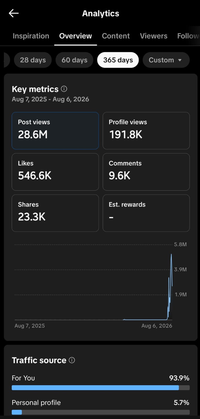Switch to the Content tab

116,36
